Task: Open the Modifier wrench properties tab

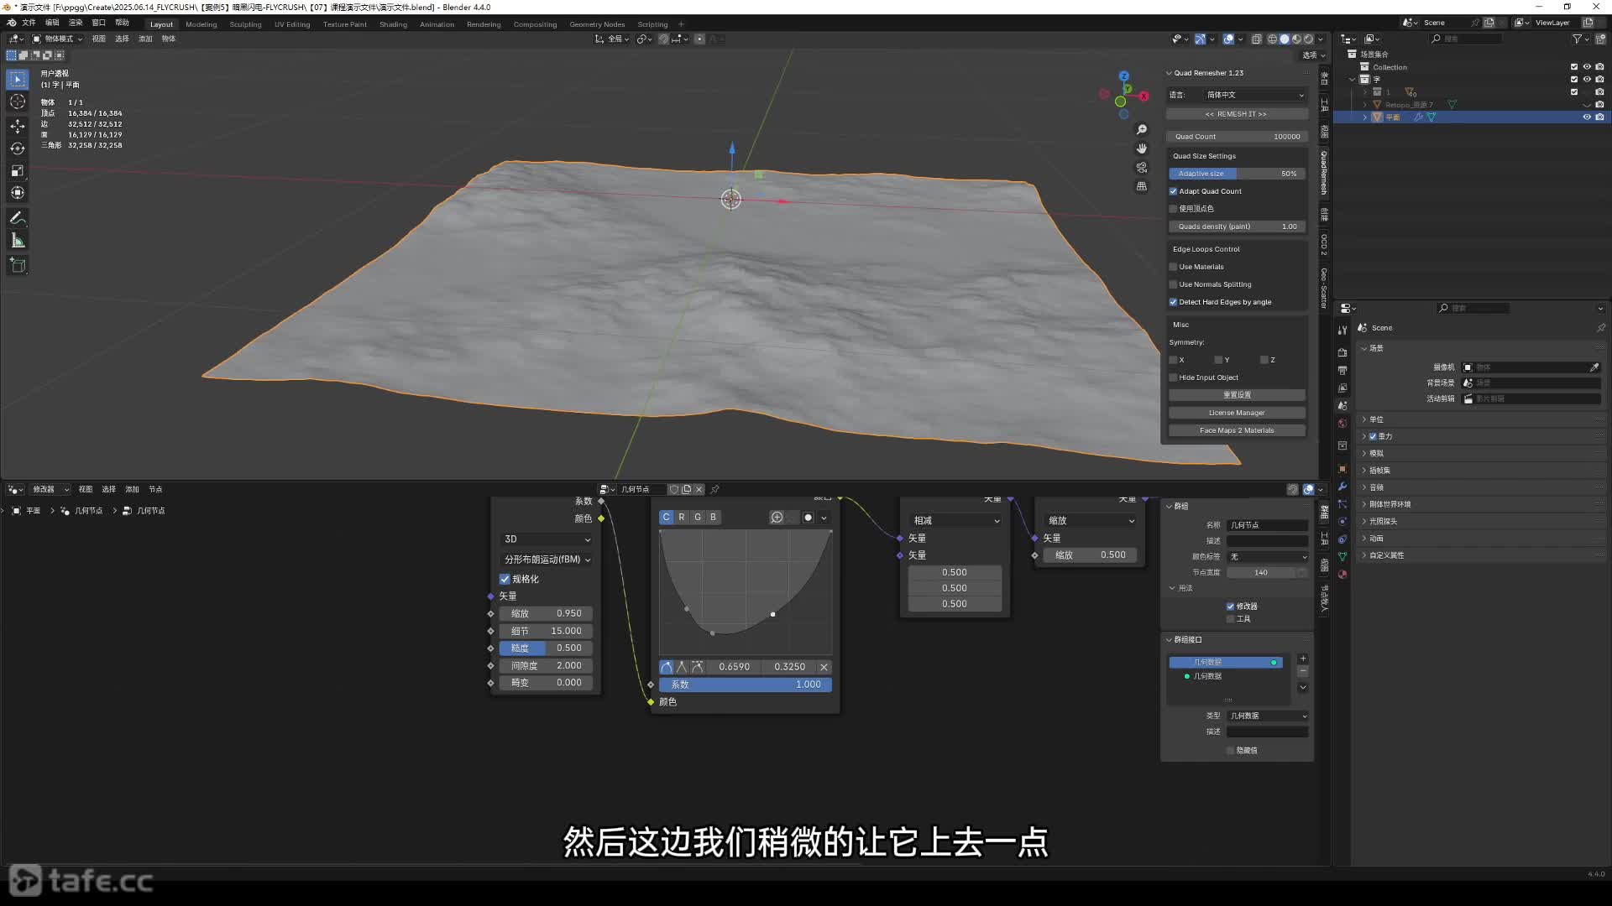Action: pos(1342,487)
